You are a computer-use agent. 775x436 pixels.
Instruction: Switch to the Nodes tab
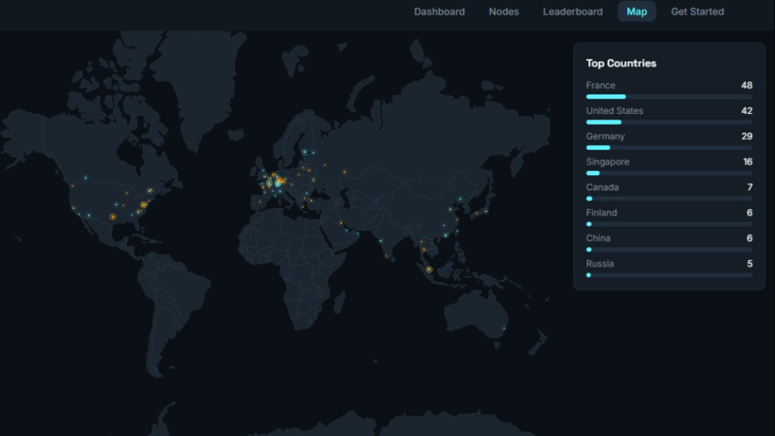(x=504, y=12)
